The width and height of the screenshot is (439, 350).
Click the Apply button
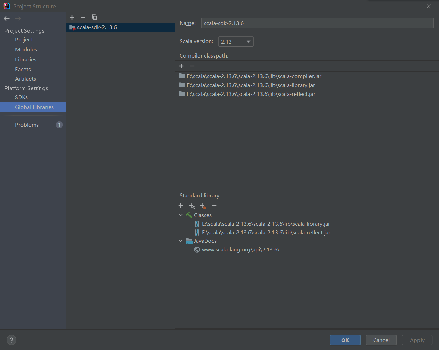417,340
